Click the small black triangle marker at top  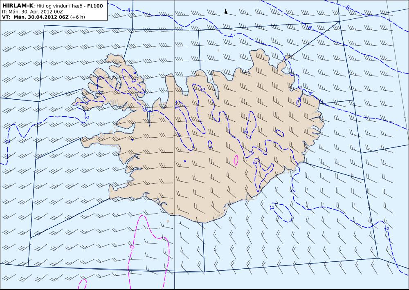point(226,11)
